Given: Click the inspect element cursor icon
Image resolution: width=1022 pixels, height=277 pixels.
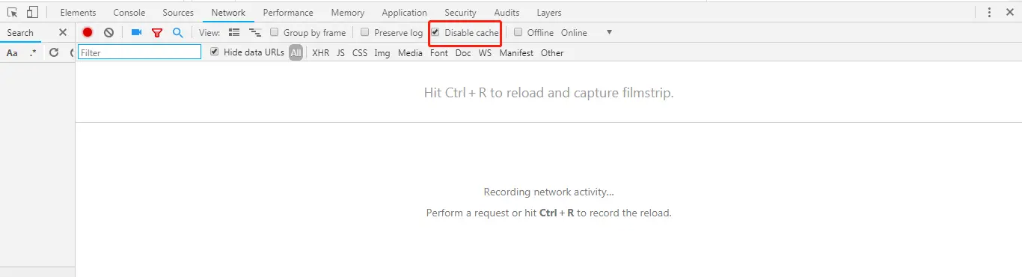Looking at the screenshot, I should coord(13,12).
